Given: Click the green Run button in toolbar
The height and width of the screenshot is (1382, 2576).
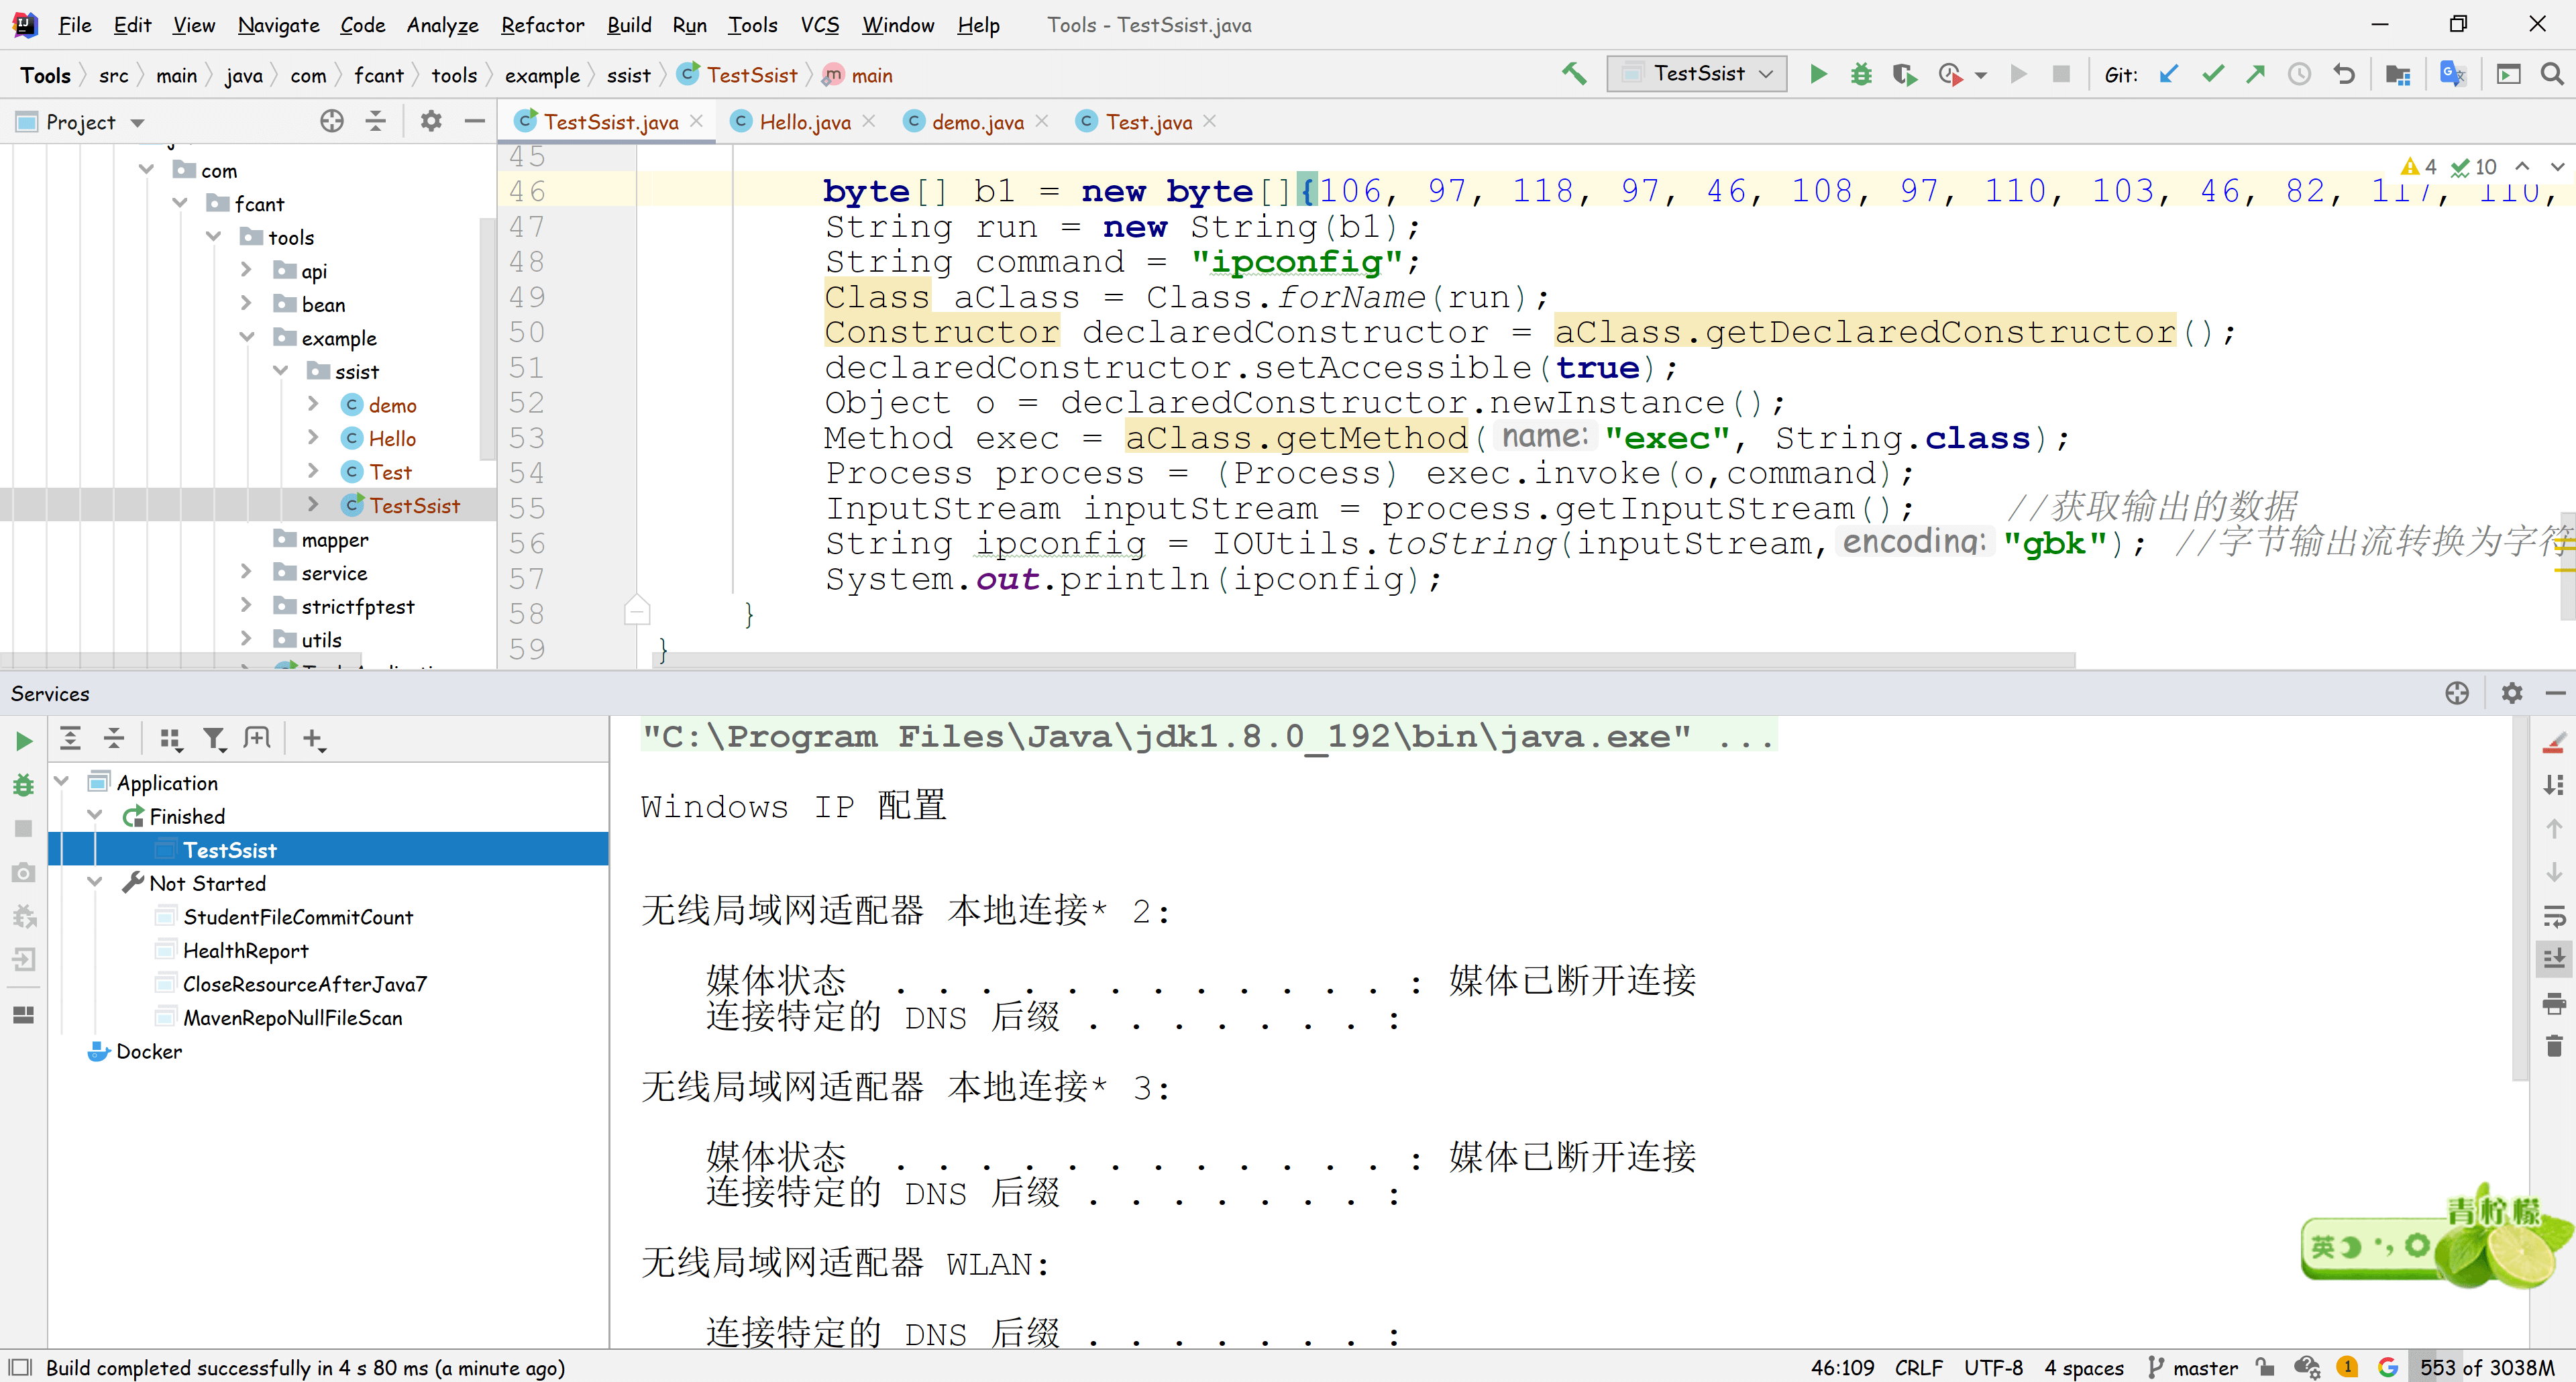Looking at the screenshot, I should tap(1818, 74).
